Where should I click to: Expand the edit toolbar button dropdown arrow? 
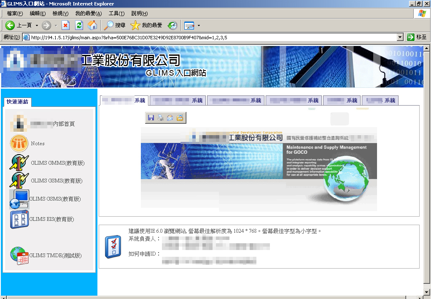tap(199, 25)
